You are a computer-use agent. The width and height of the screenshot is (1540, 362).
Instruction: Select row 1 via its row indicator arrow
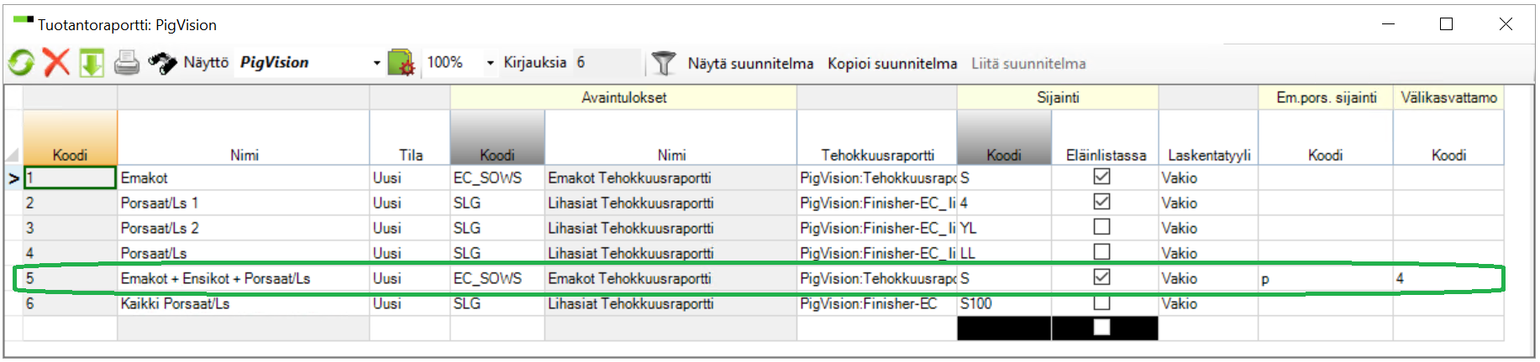coord(13,178)
